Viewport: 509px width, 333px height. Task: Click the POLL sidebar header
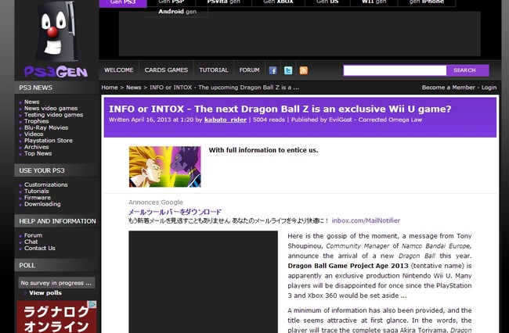coord(56,265)
